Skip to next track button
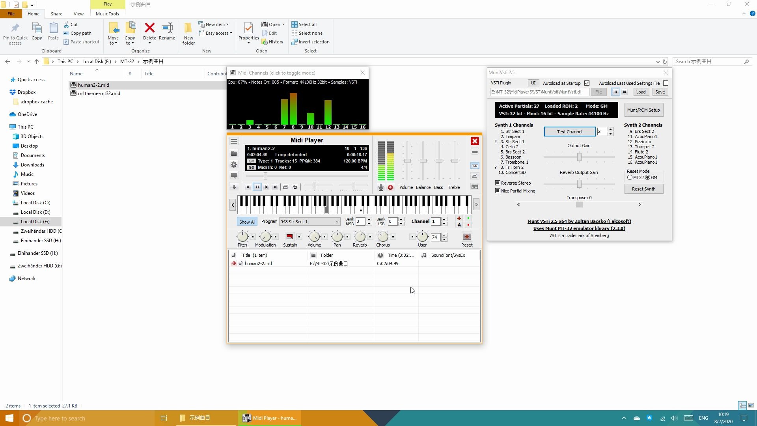757x426 pixels. click(275, 187)
